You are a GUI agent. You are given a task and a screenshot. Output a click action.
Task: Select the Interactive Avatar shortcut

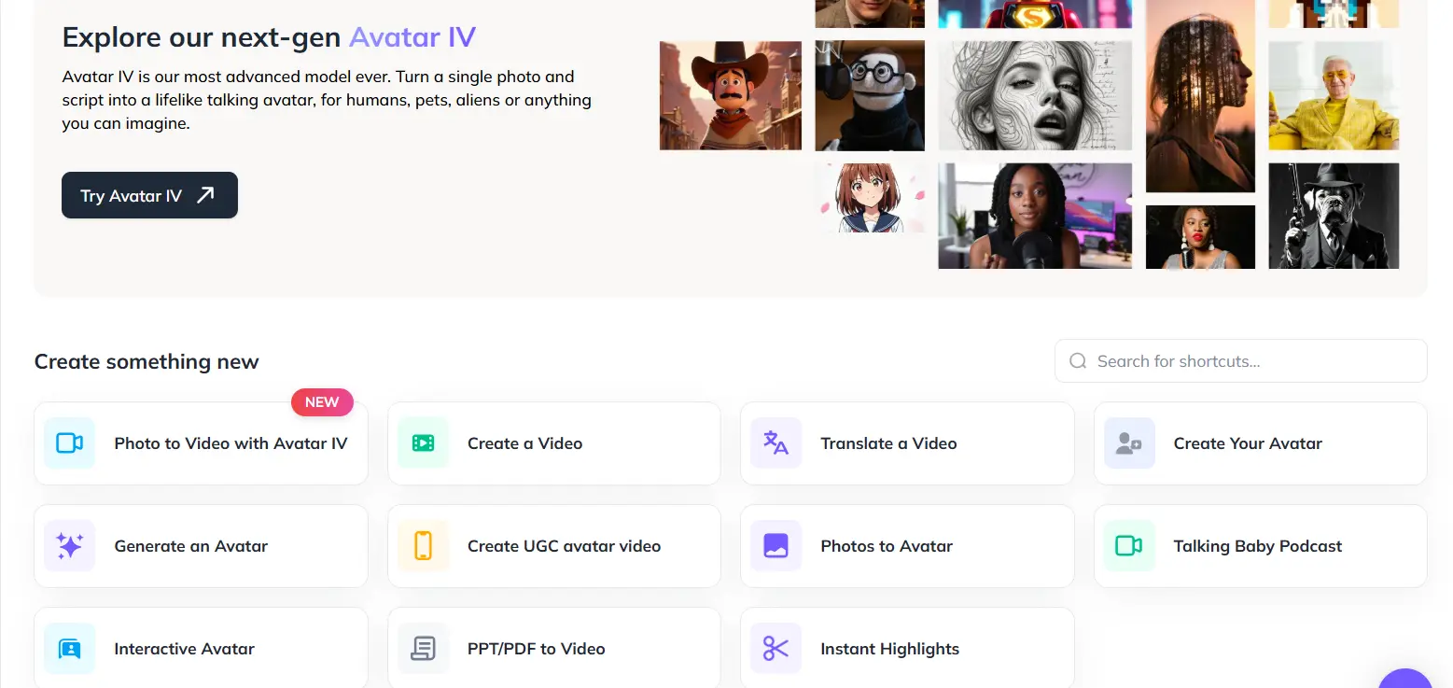201,649
